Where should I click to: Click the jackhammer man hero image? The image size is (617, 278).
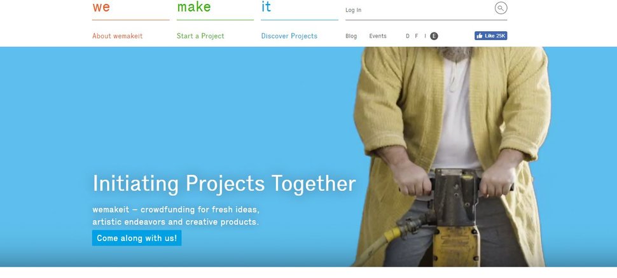(x=452, y=156)
